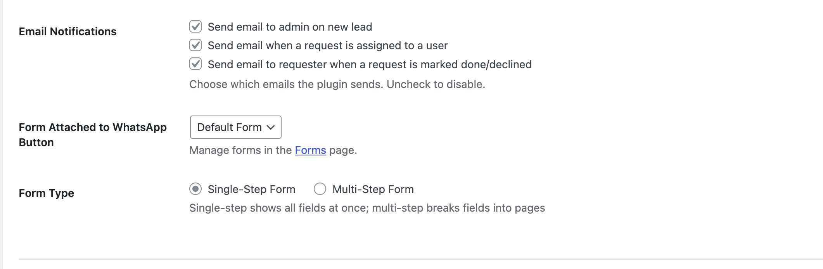Click the Email Notifications setting heading
Viewport: 823px width, 269px height.
click(67, 31)
